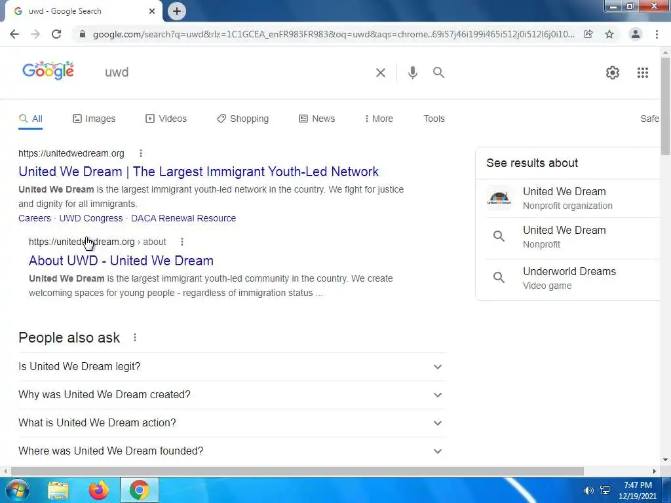Switch to the News tab
This screenshot has height=503, width=671.
coord(316,119)
